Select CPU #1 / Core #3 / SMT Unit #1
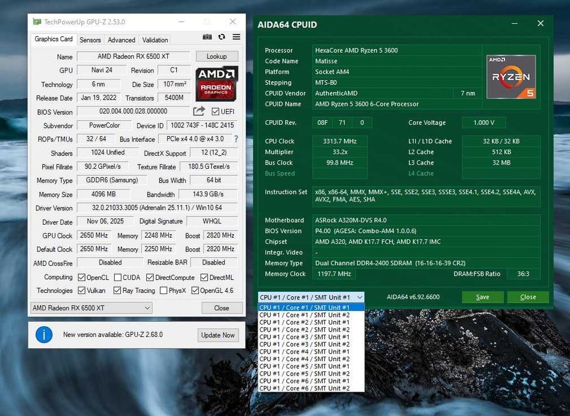This screenshot has height=416, width=570. [x=311, y=337]
